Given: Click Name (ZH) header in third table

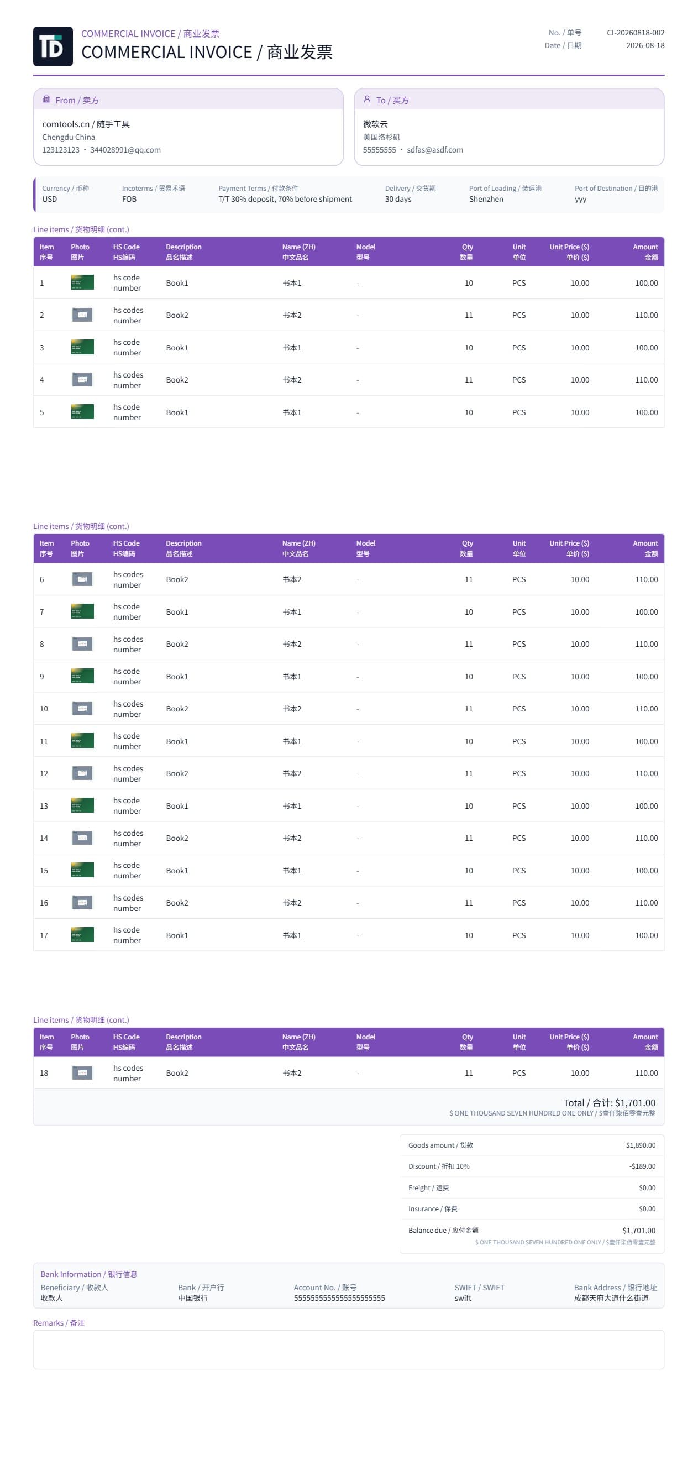Looking at the screenshot, I should pyautogui.click(x=298, y=1042).
